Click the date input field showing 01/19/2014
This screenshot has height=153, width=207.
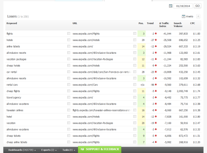coord(183,6)
